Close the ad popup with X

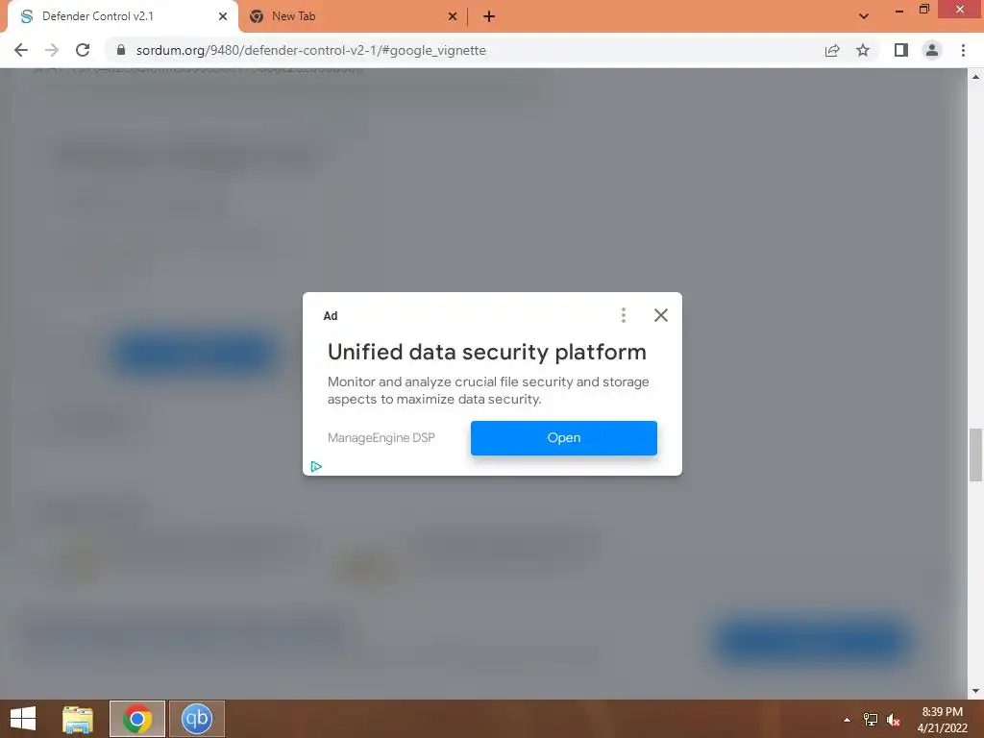pos(661,315)
